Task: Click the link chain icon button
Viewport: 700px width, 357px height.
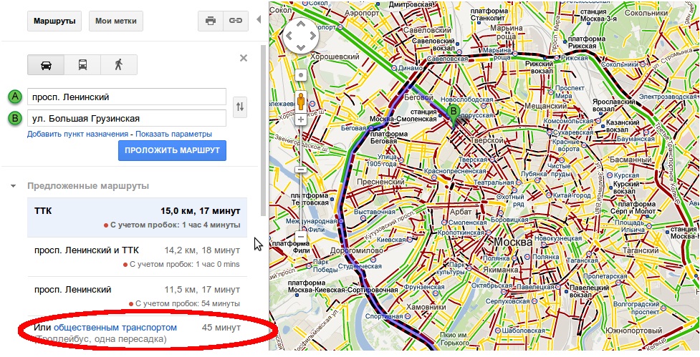Action: pyautogui.click(x=236, y=21)
